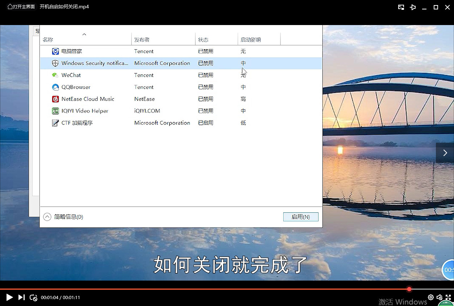Switch to mini player mode icon
This screenshot has width=454, height=306.
coord(401,7)
